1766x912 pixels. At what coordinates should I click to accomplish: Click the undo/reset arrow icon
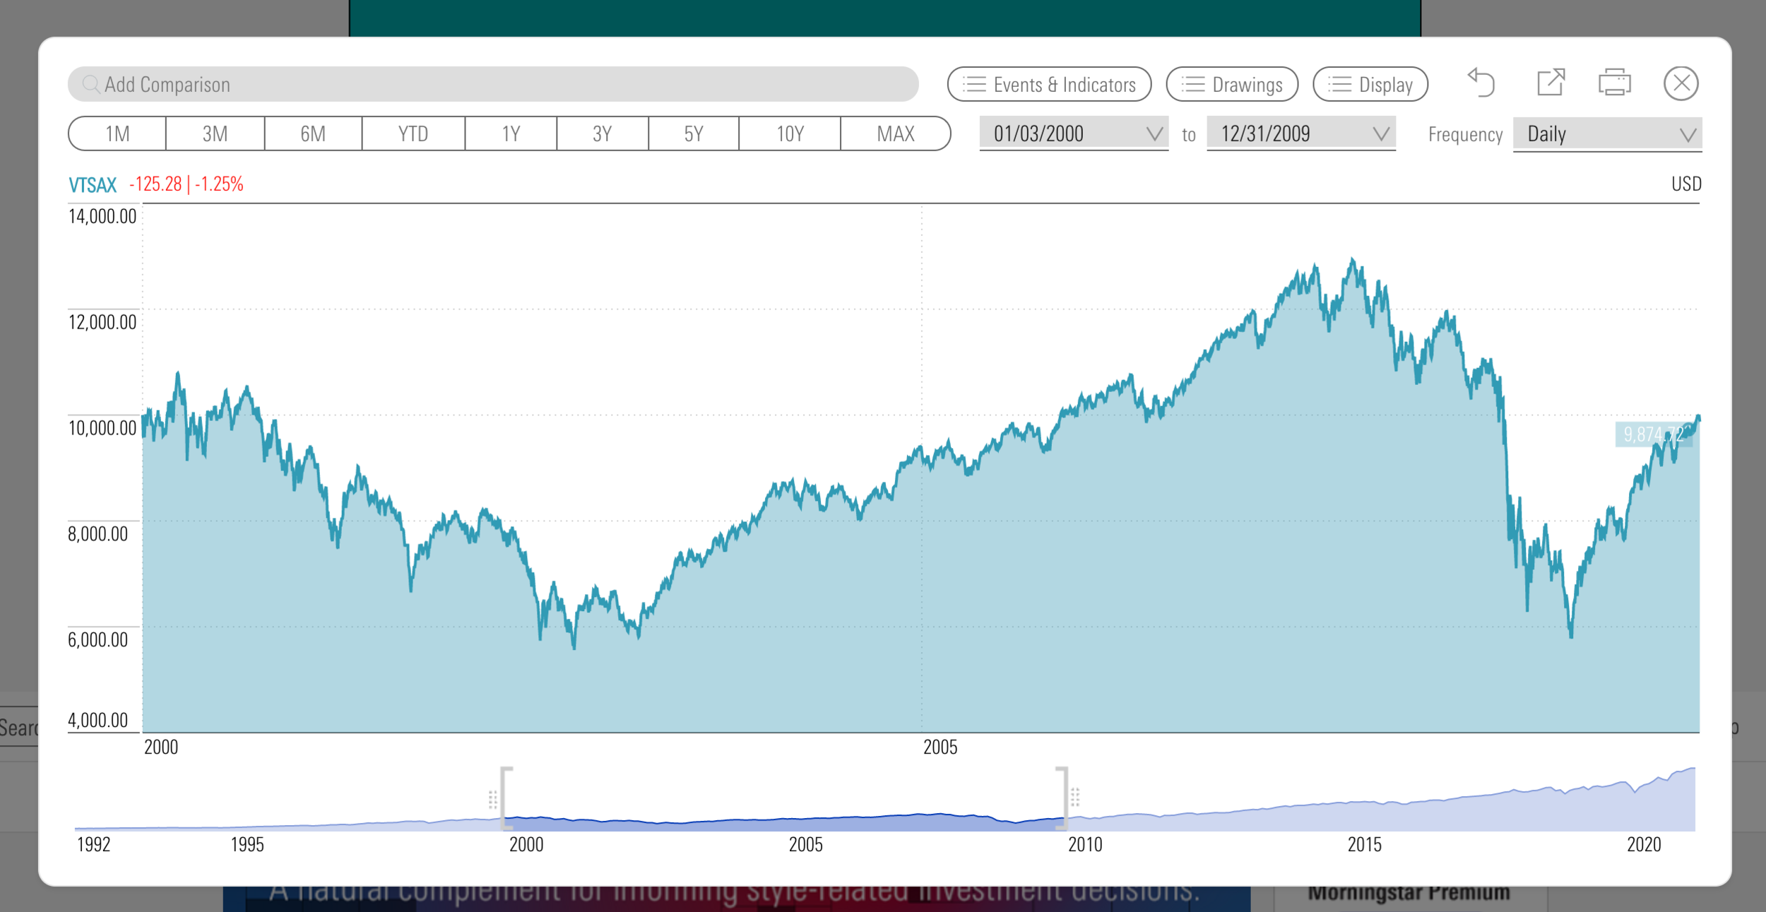[1481, 83]
